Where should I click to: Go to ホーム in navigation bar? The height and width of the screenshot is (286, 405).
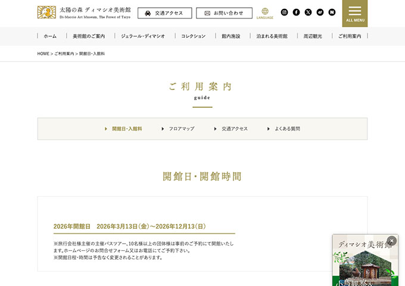[50, 36]
